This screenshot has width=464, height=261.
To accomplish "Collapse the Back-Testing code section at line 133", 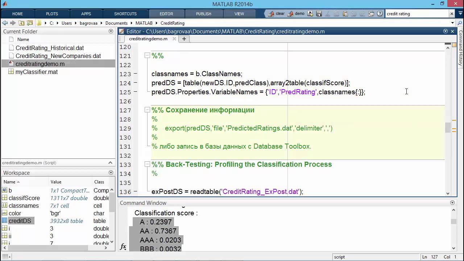I will [x=147, y=164].
